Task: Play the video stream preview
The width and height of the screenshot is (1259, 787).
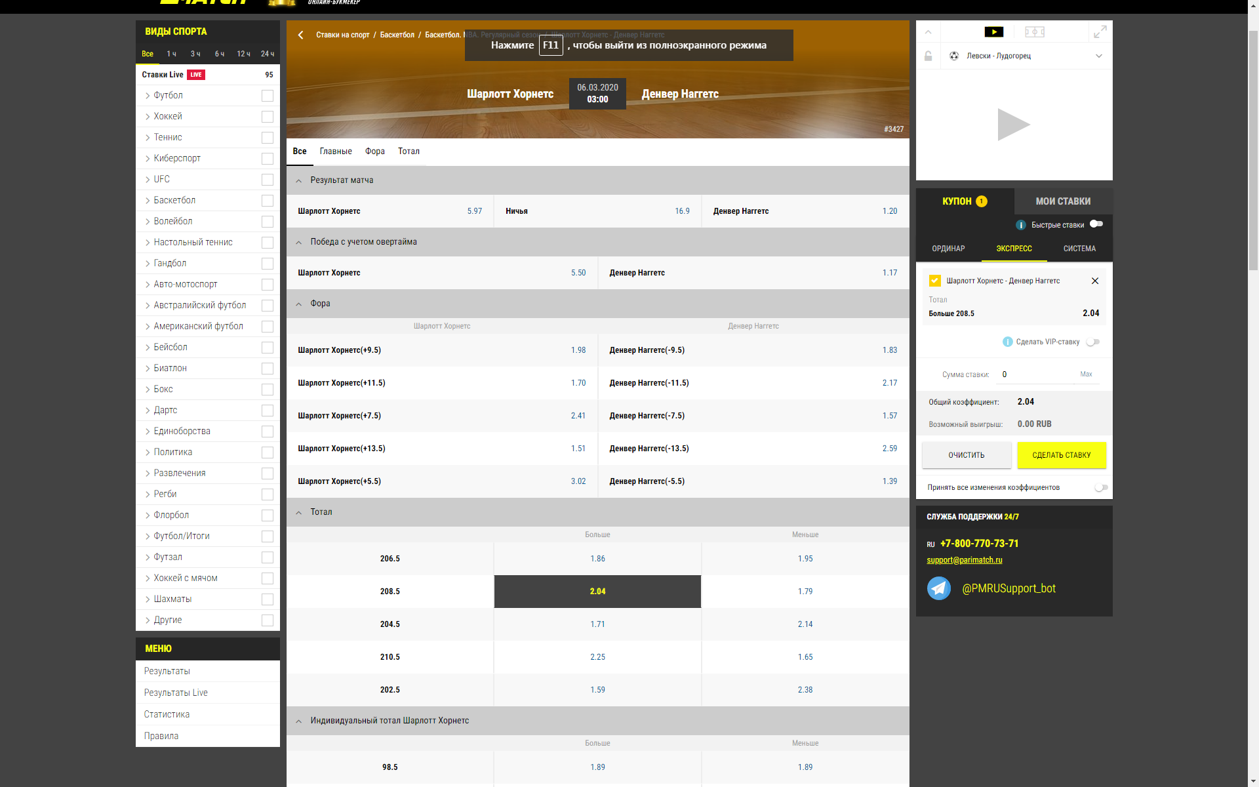Action: point(1014,125)
